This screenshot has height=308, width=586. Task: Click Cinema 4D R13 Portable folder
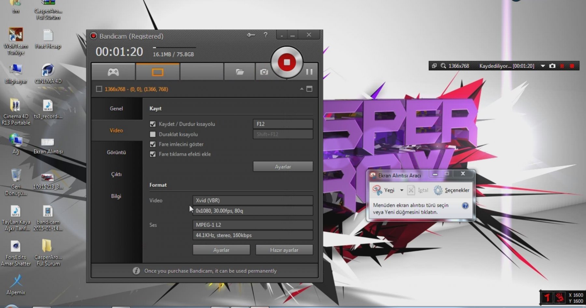16,112
